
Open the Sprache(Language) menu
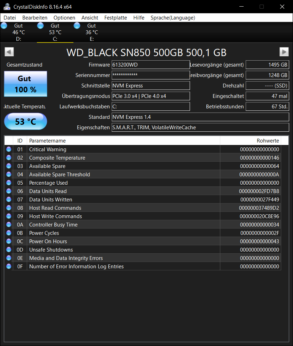[x=173, y=18]
